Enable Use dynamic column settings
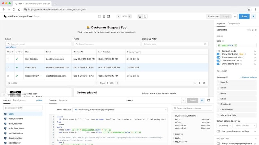The image size is (259, 145). 219,131
